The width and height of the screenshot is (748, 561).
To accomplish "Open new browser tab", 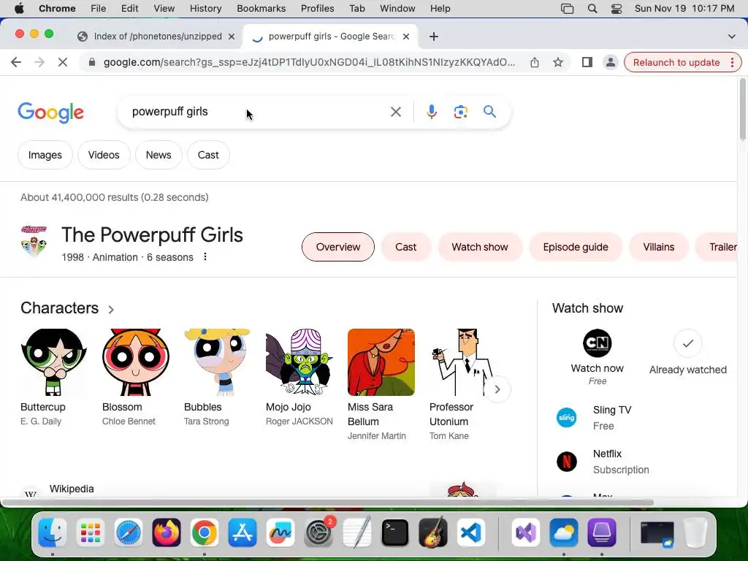I will (434, 37).
